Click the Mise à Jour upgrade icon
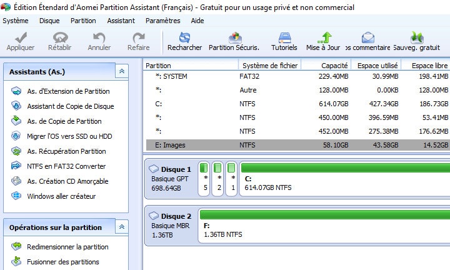Screen dimensions: 450x270 click(x=324, y=37)
